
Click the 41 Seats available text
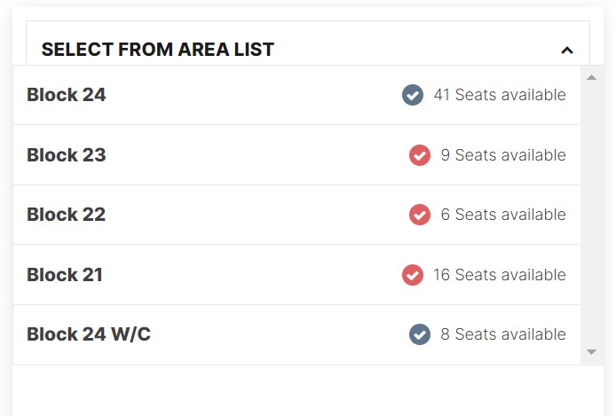[500, 95]
